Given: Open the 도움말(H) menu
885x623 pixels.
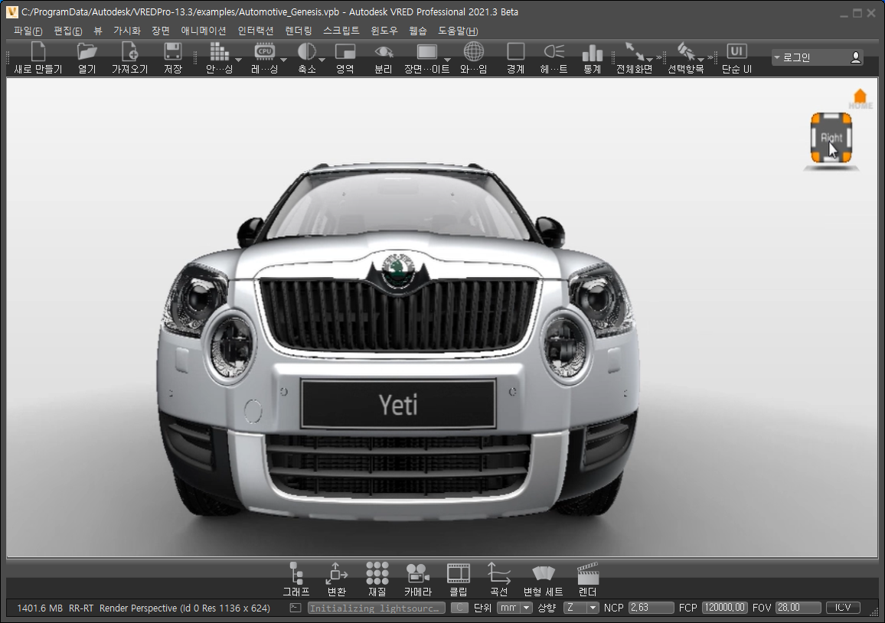Looking at the screenshot, I should click(458, 31).
